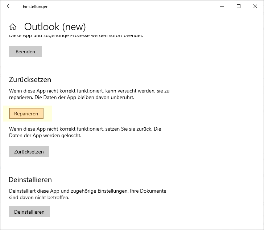Click the Outlook (new) page title

tap(55, 26)
